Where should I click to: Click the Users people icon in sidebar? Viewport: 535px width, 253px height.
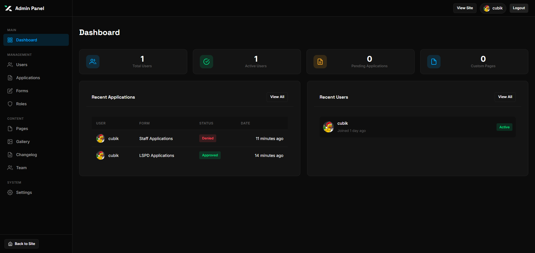tap(10, 65)
